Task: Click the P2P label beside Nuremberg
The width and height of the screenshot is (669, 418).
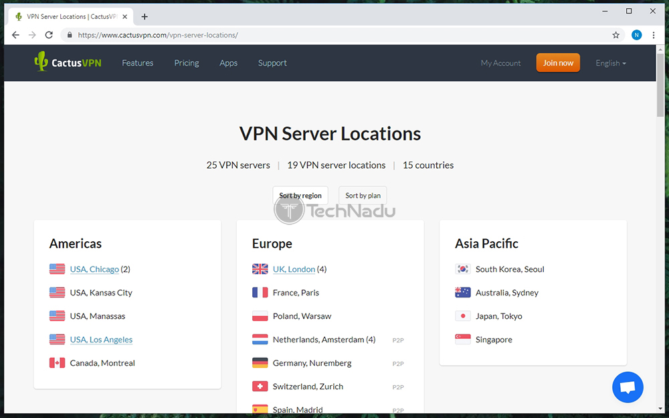Action: pos(398,364)
